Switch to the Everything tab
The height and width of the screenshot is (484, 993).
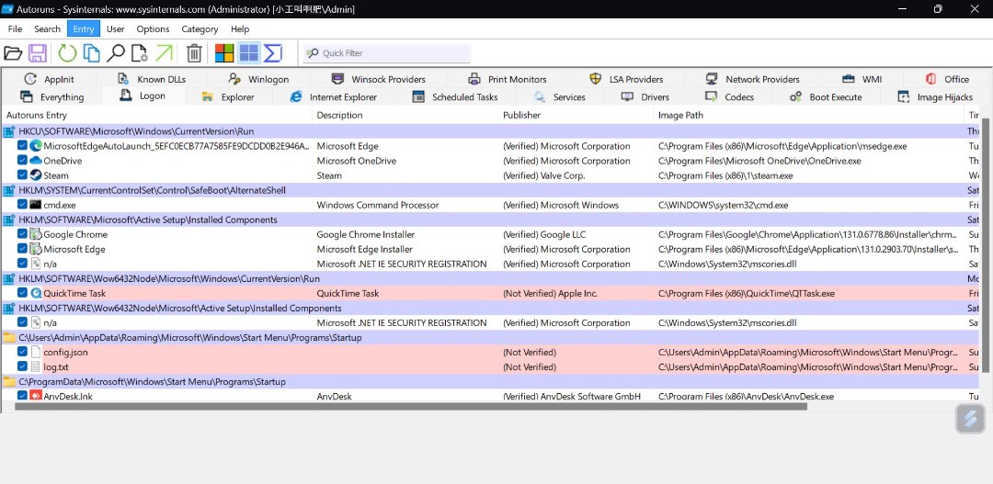click(x=51, y=96)
